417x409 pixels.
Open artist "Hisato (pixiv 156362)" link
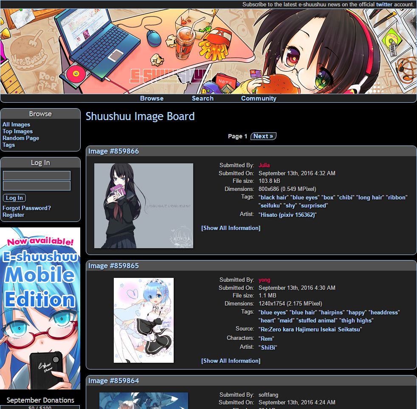287,215
